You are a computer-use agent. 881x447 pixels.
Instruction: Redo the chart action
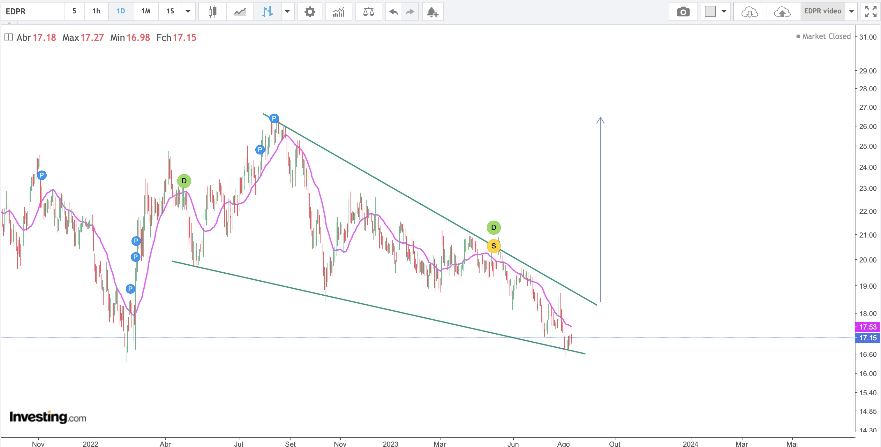click(410, 11)
